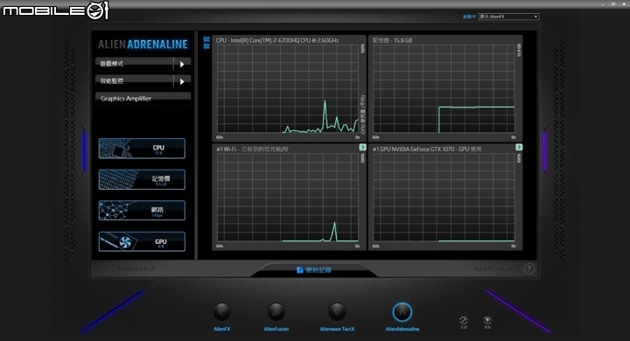Click the update globe icon at bottom right
The width and height of the screenshot is (630, 341).
pos(487,320)
